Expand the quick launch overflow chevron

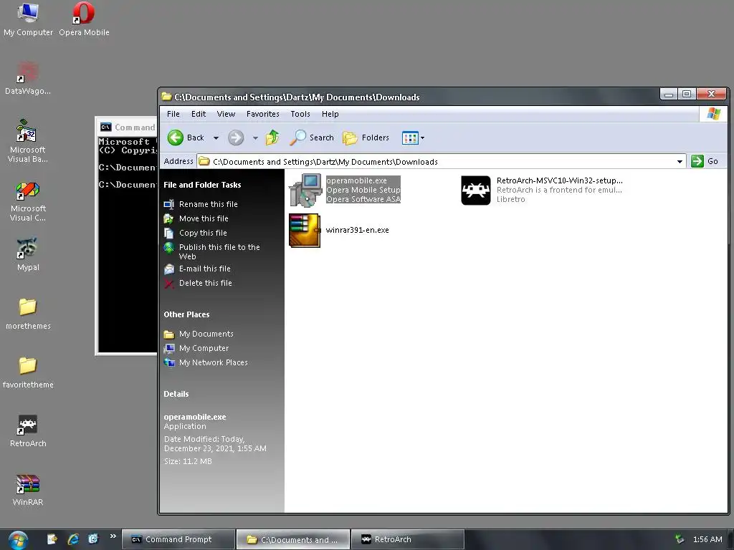click(113, 536)
